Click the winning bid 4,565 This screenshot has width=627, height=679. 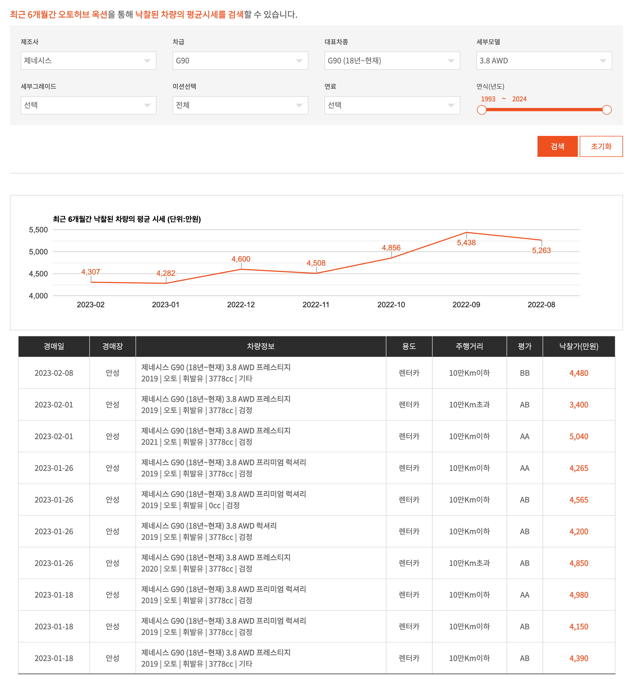point(579,500)
